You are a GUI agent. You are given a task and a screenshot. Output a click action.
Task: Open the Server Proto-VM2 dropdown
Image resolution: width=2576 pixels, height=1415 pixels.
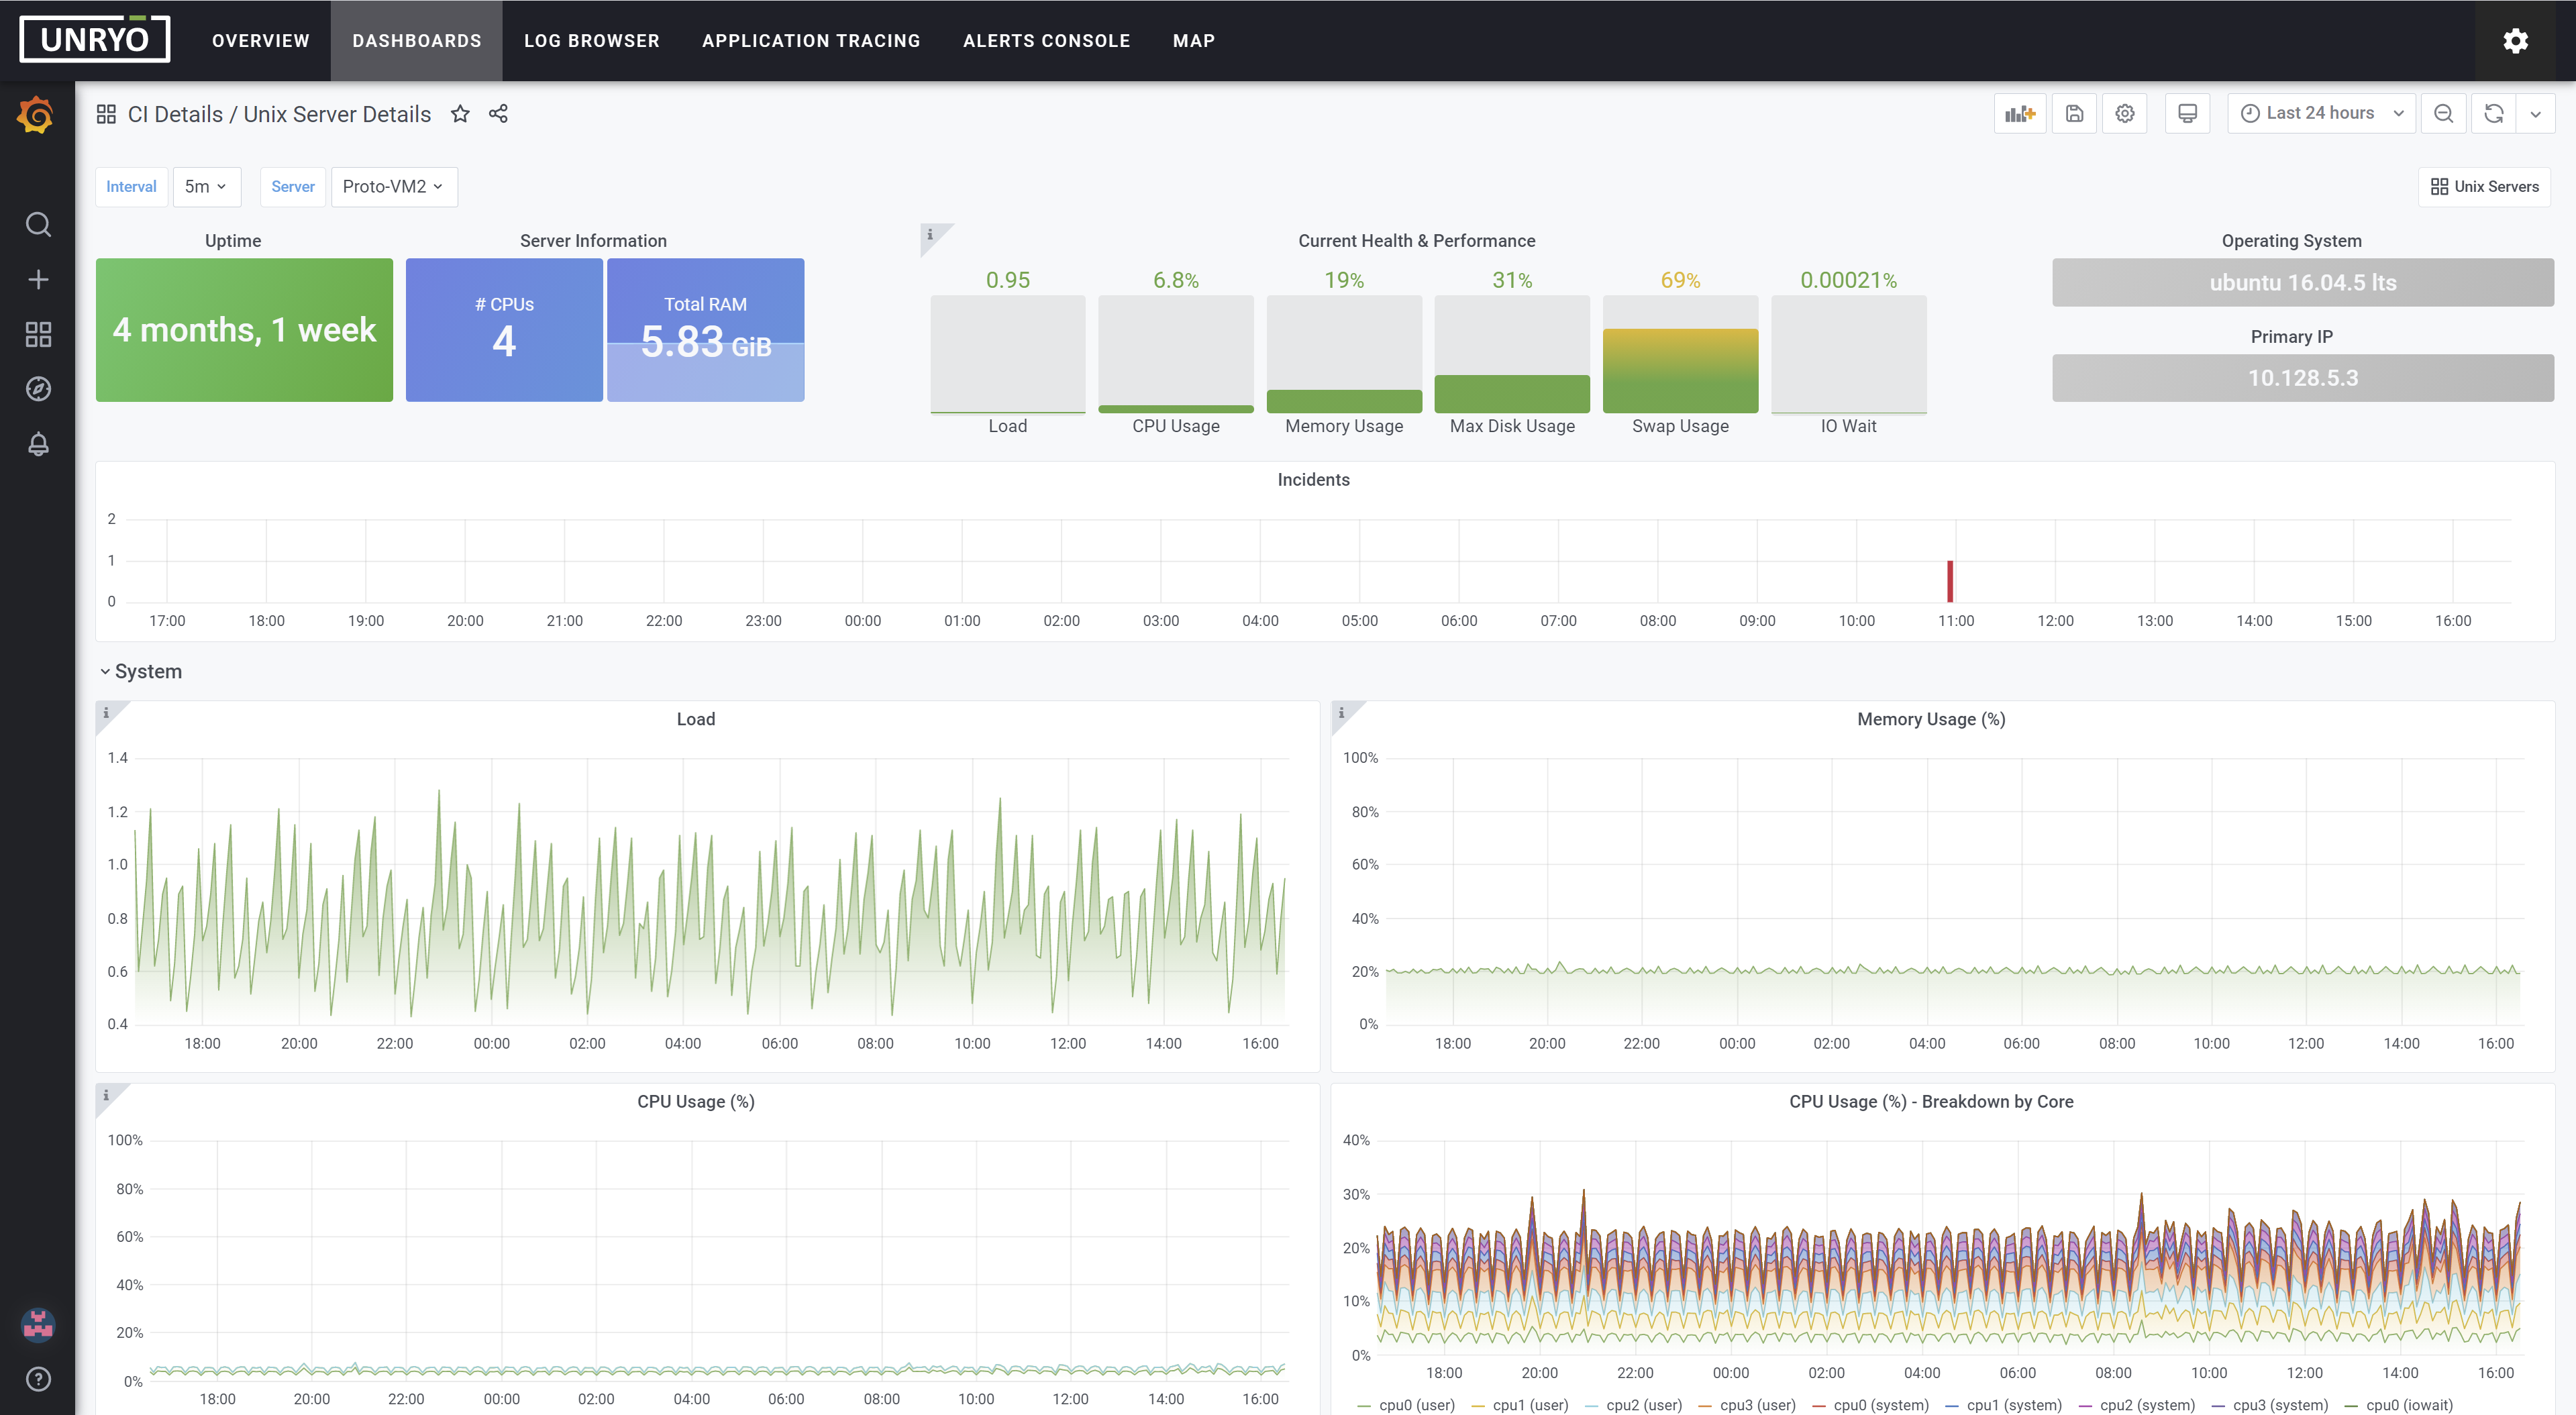[394, 186]
